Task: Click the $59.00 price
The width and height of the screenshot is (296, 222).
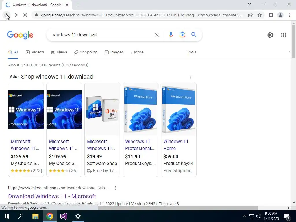Action: coord(171,156)
